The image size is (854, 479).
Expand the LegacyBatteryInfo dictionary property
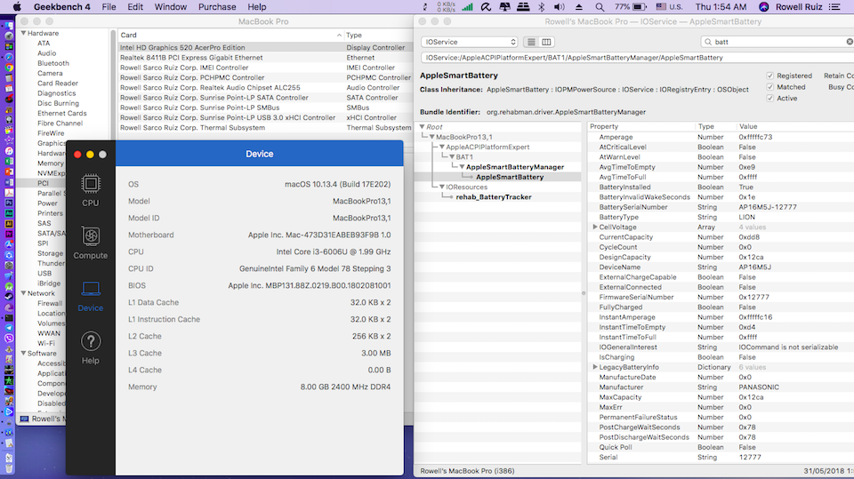click(x=595, y=367)
